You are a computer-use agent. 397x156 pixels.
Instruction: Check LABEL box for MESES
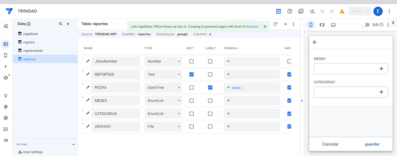point(210,100)
